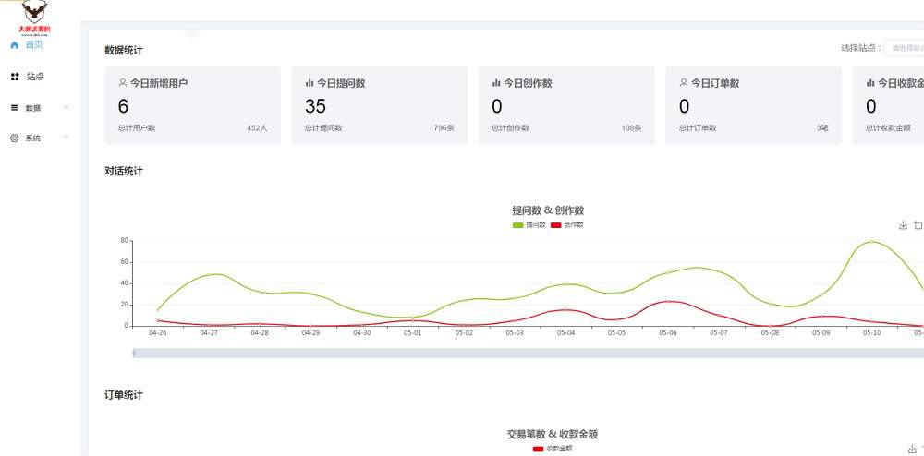Viewport: 924px width, 456px height.
Task: Go to the 首页 menu item
Action: click(x=34, y=44)
